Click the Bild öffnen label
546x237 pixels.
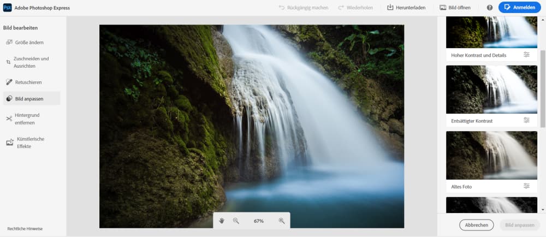[459, 7]
